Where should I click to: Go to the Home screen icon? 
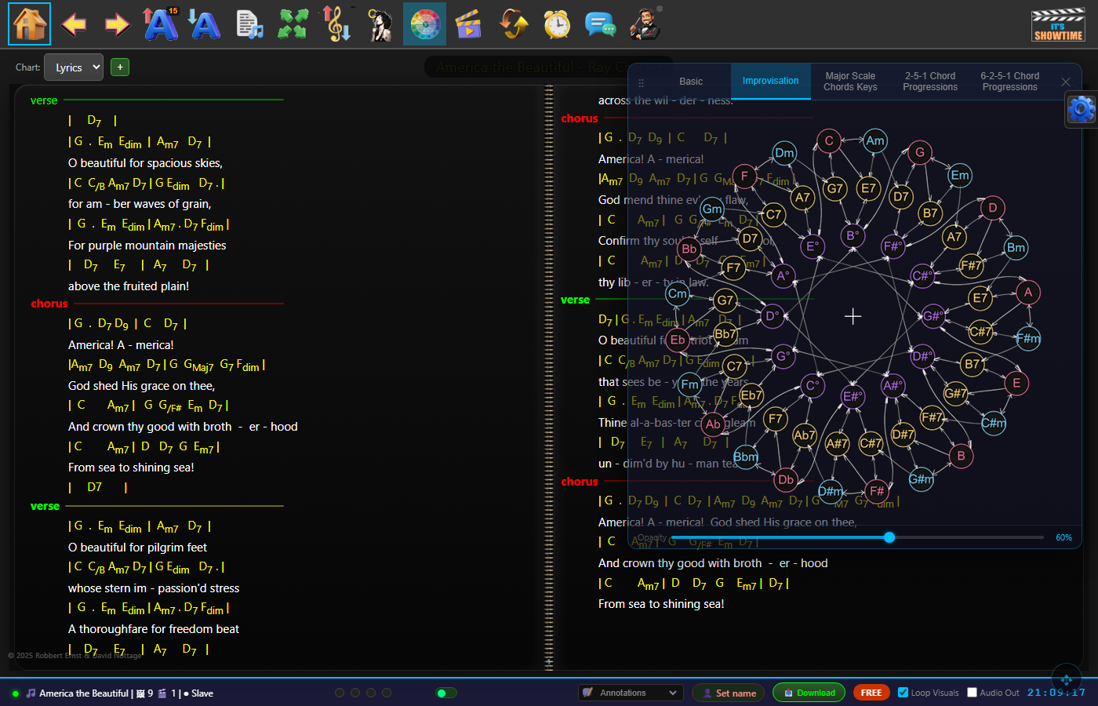(x=29, y=24)
